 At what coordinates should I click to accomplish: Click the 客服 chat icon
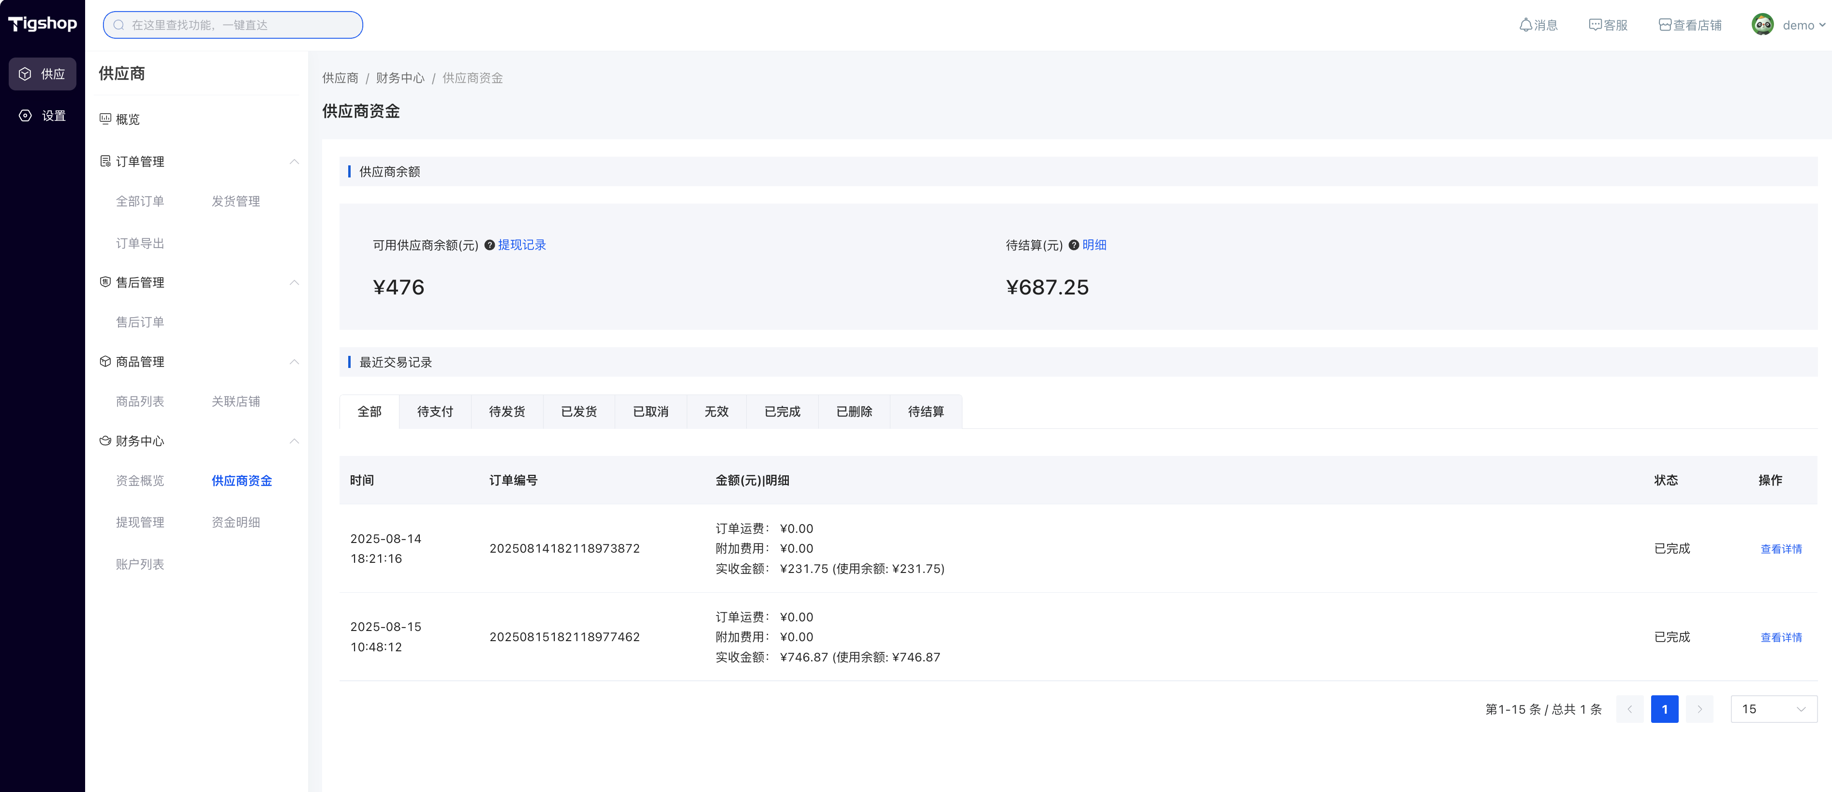[x=1595, y=25]
